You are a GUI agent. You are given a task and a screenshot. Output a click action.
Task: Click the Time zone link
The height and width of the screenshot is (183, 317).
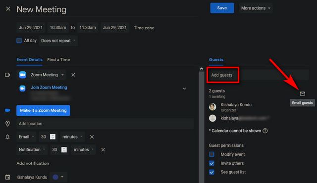(144, 28)
